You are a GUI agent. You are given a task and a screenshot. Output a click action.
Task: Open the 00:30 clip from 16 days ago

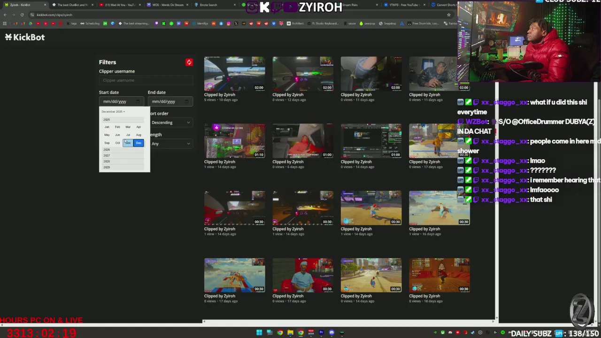pyautogui.click(x=439, y=208)
